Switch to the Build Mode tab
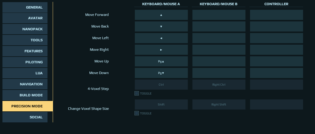Image resolution: width=315 pixels, height=134 pixels. (x=25, y=95)
